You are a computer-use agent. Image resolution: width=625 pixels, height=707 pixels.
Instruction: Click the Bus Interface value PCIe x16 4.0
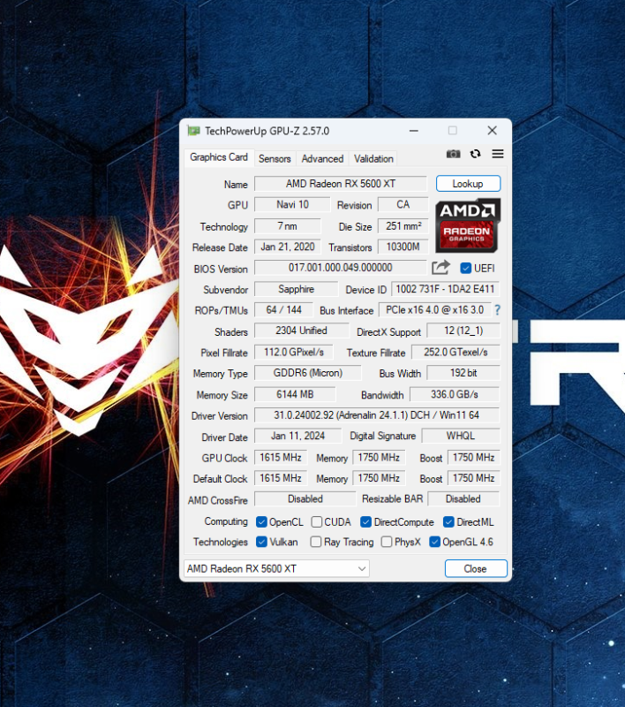pos(435,310)
